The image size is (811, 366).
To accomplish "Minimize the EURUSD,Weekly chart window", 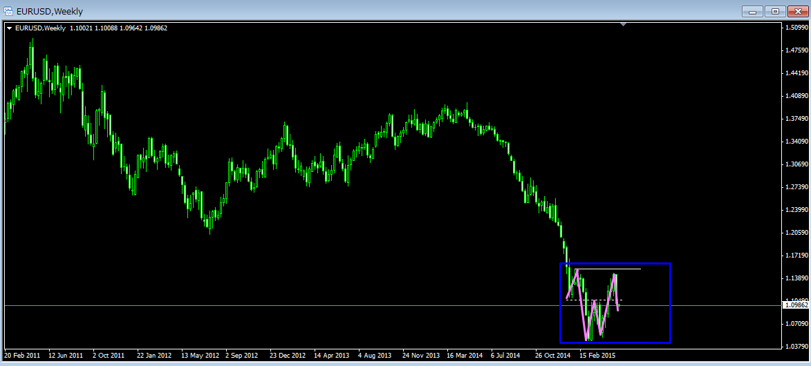I will pos(753,11).
